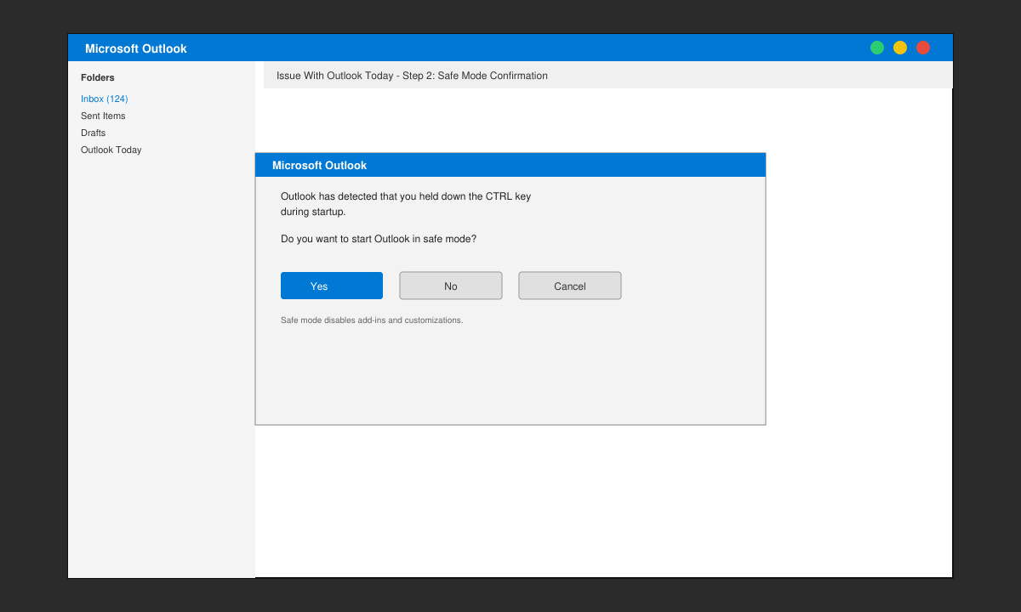Open the Inbox (124) folder
This screenshot has height=612, width=1021.
click(x=105, y=99)
